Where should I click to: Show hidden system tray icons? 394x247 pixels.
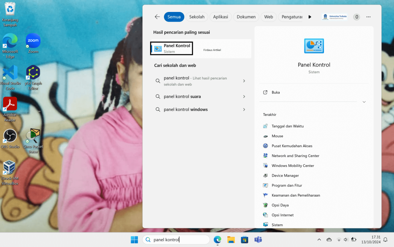319,240
